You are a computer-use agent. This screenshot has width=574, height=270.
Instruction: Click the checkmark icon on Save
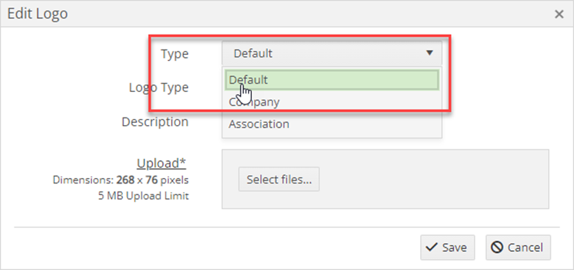click(433, 247)
